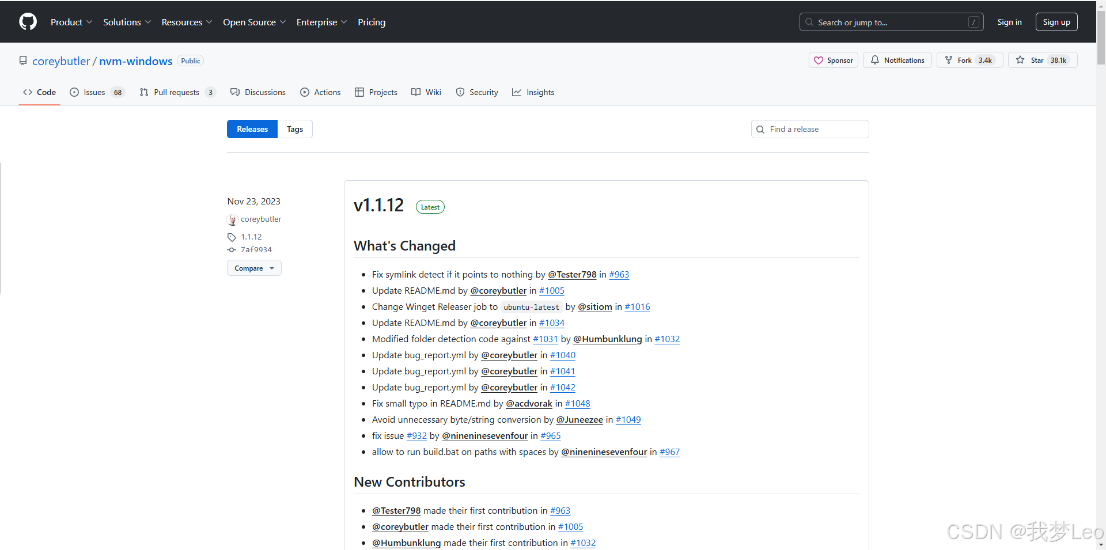
Task: Click the magnifier icon in Find a release
Action: (760, 130)
